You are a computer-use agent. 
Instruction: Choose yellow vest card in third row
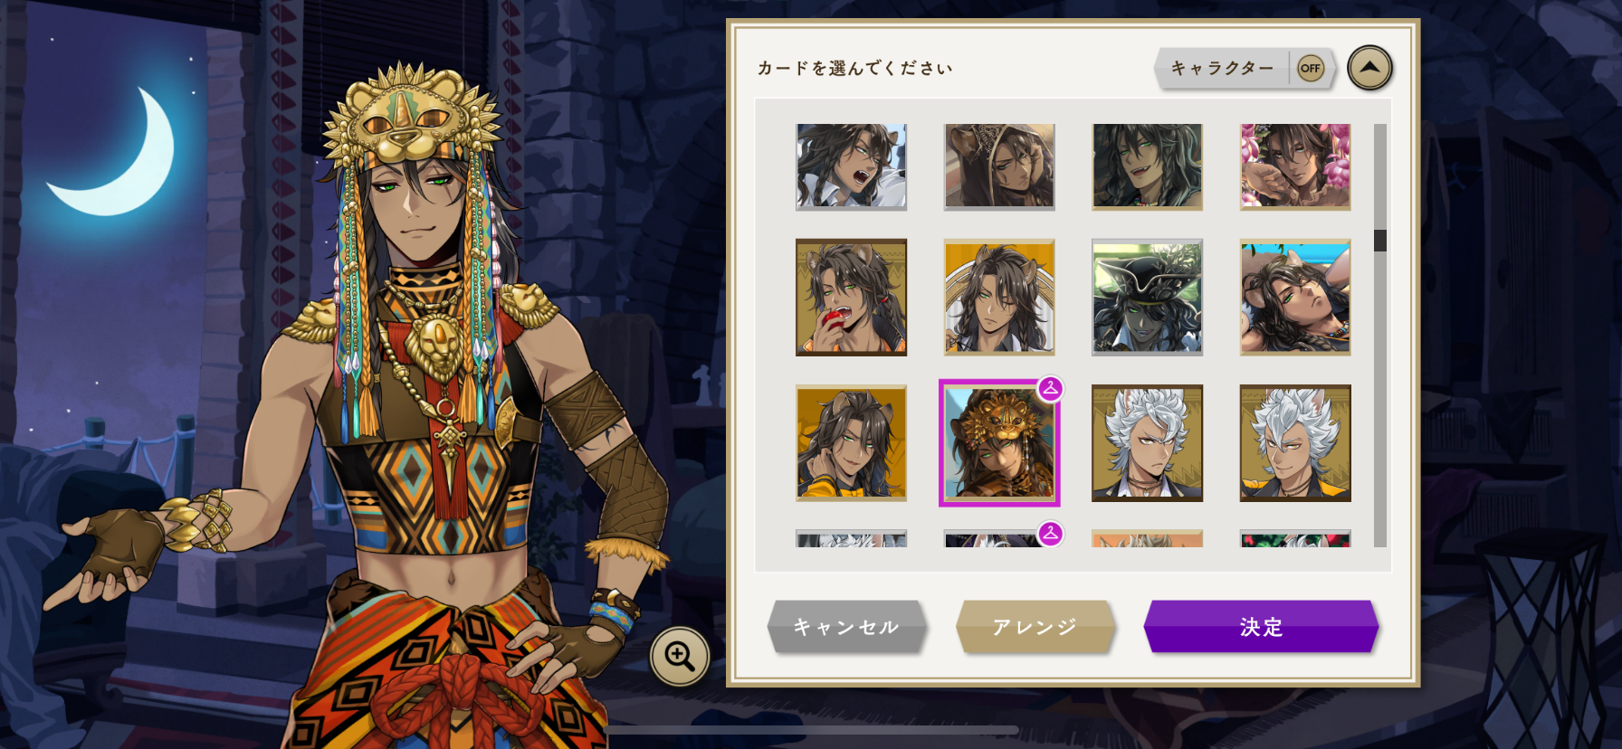click(x=851, y=443)
